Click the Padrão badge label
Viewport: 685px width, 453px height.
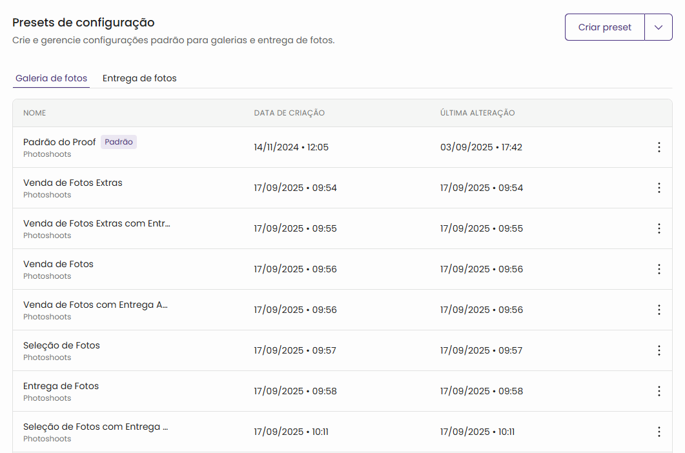tap(119, 142)
